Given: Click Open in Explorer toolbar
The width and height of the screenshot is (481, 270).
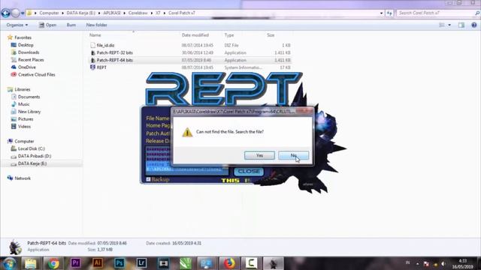Looking at the screenshot, I should 47,25.
